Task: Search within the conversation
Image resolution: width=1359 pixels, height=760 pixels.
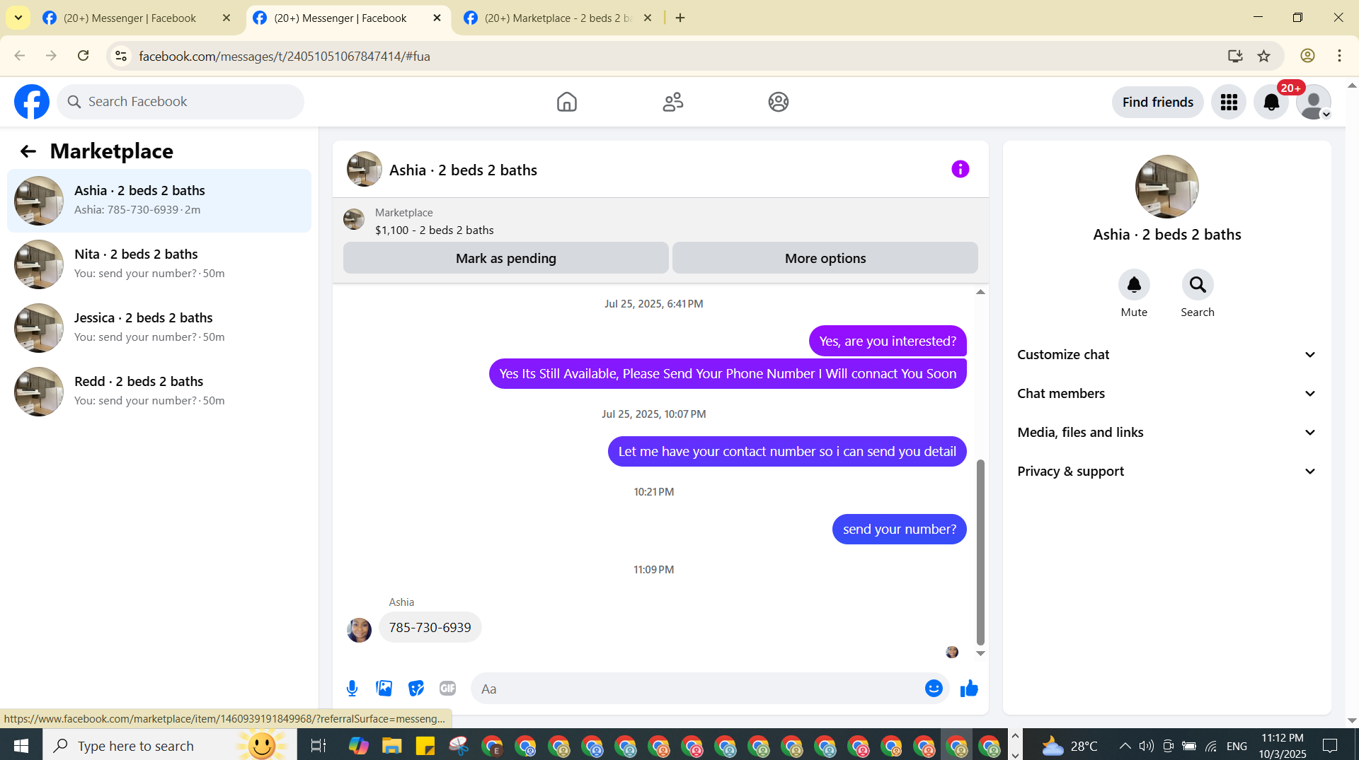Action: (x=1198, y=285)
